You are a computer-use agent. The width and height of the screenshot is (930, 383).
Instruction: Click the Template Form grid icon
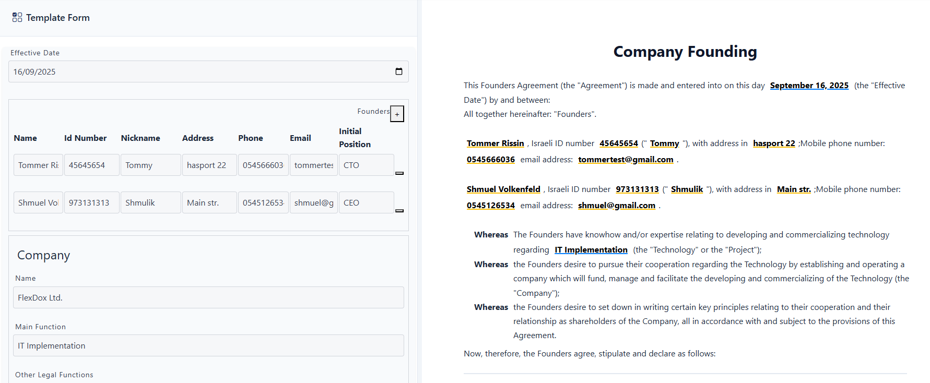[17, 17]
